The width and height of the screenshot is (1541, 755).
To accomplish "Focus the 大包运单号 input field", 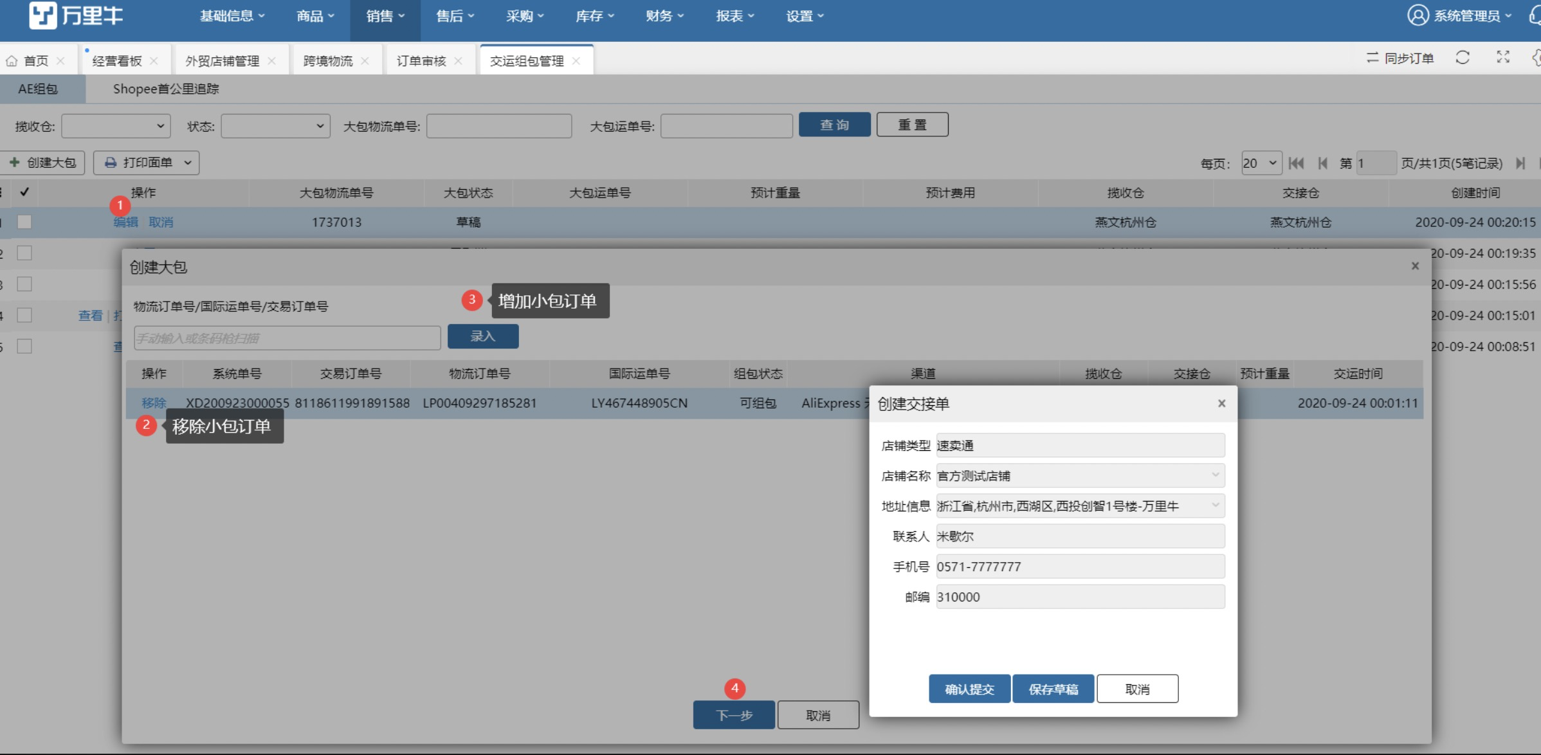I will 727,126.
